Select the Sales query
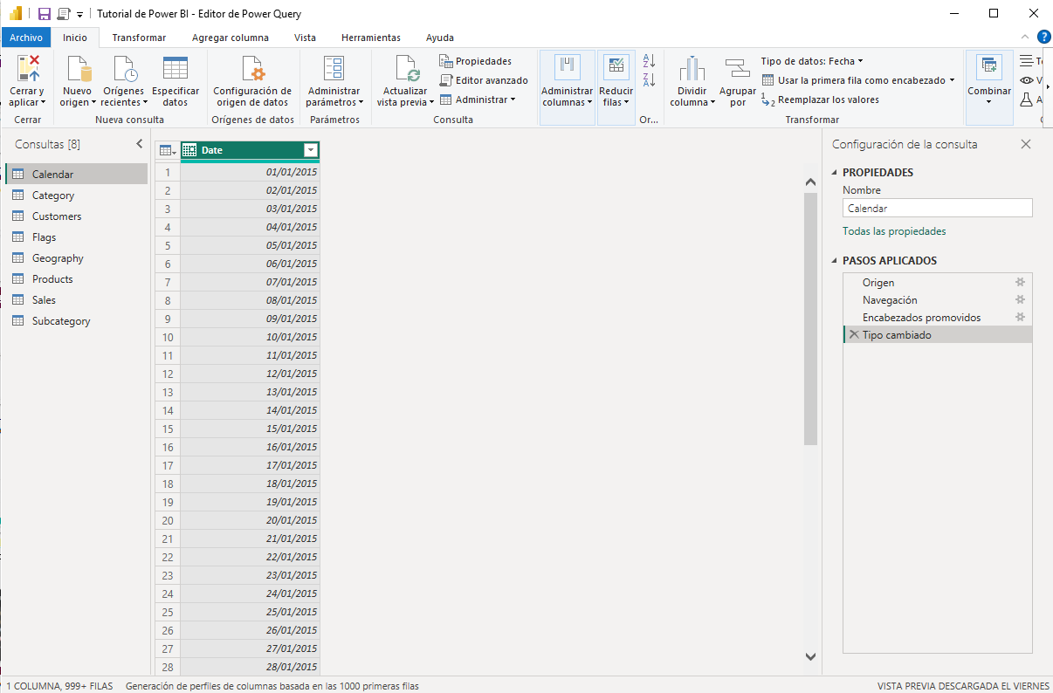Screen dimensions: 1053x693 (44, 300)
